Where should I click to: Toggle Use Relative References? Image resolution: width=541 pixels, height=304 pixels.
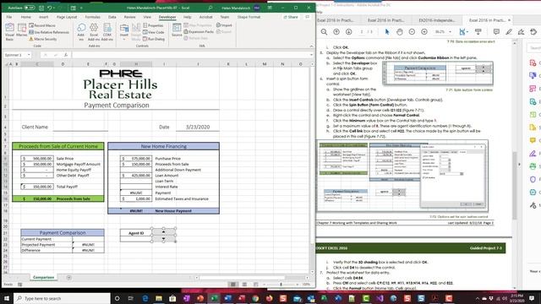coord(49,32)
